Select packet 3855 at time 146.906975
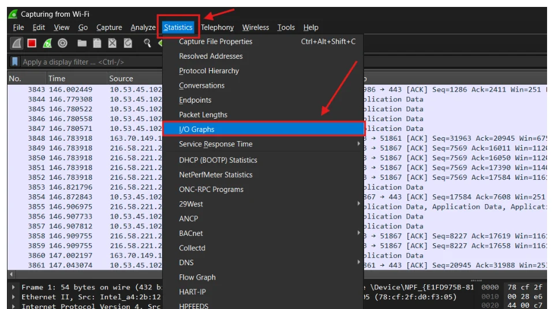The image size is (554, 309). (85, 206)
